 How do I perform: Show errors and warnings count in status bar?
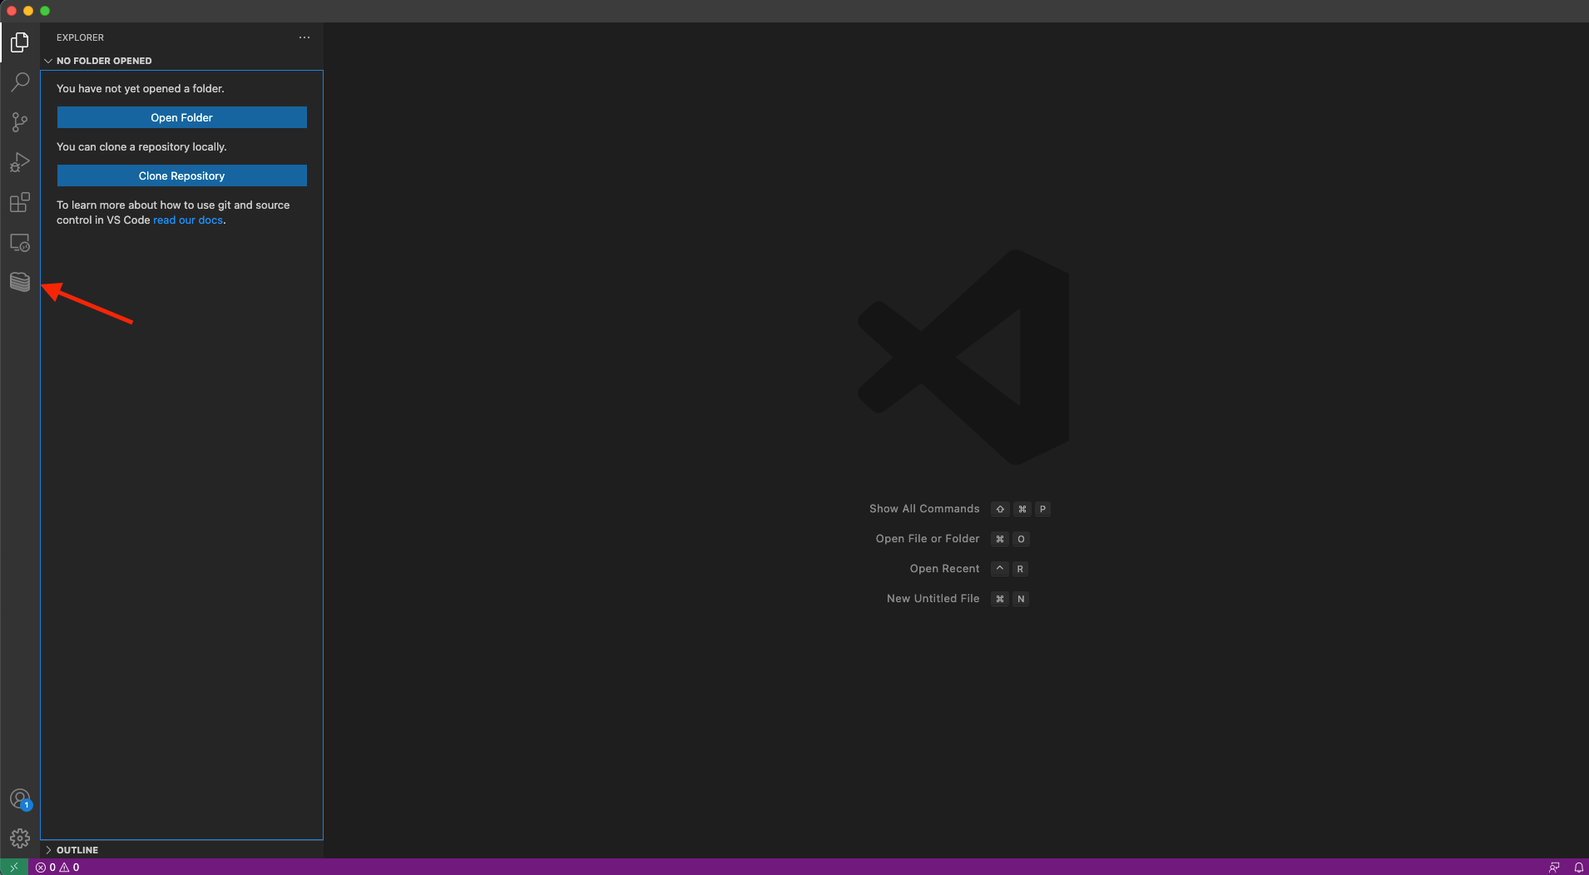tap(57, 867)
